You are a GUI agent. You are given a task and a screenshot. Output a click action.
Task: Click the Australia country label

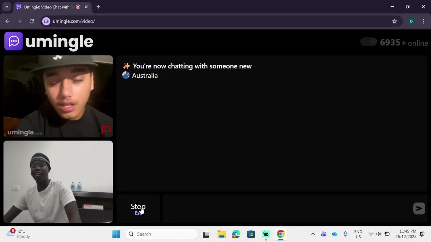click(x=145, y=76)
